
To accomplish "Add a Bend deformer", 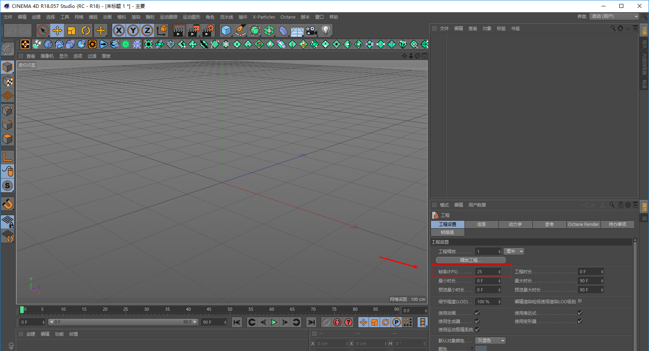I will (x=283, y=30).
